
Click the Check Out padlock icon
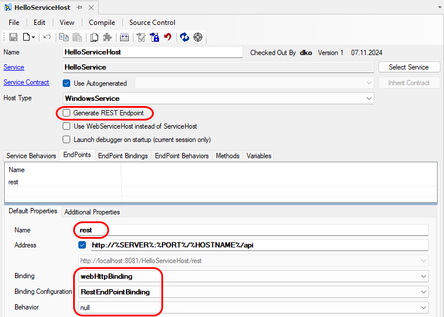click(154, 37)
